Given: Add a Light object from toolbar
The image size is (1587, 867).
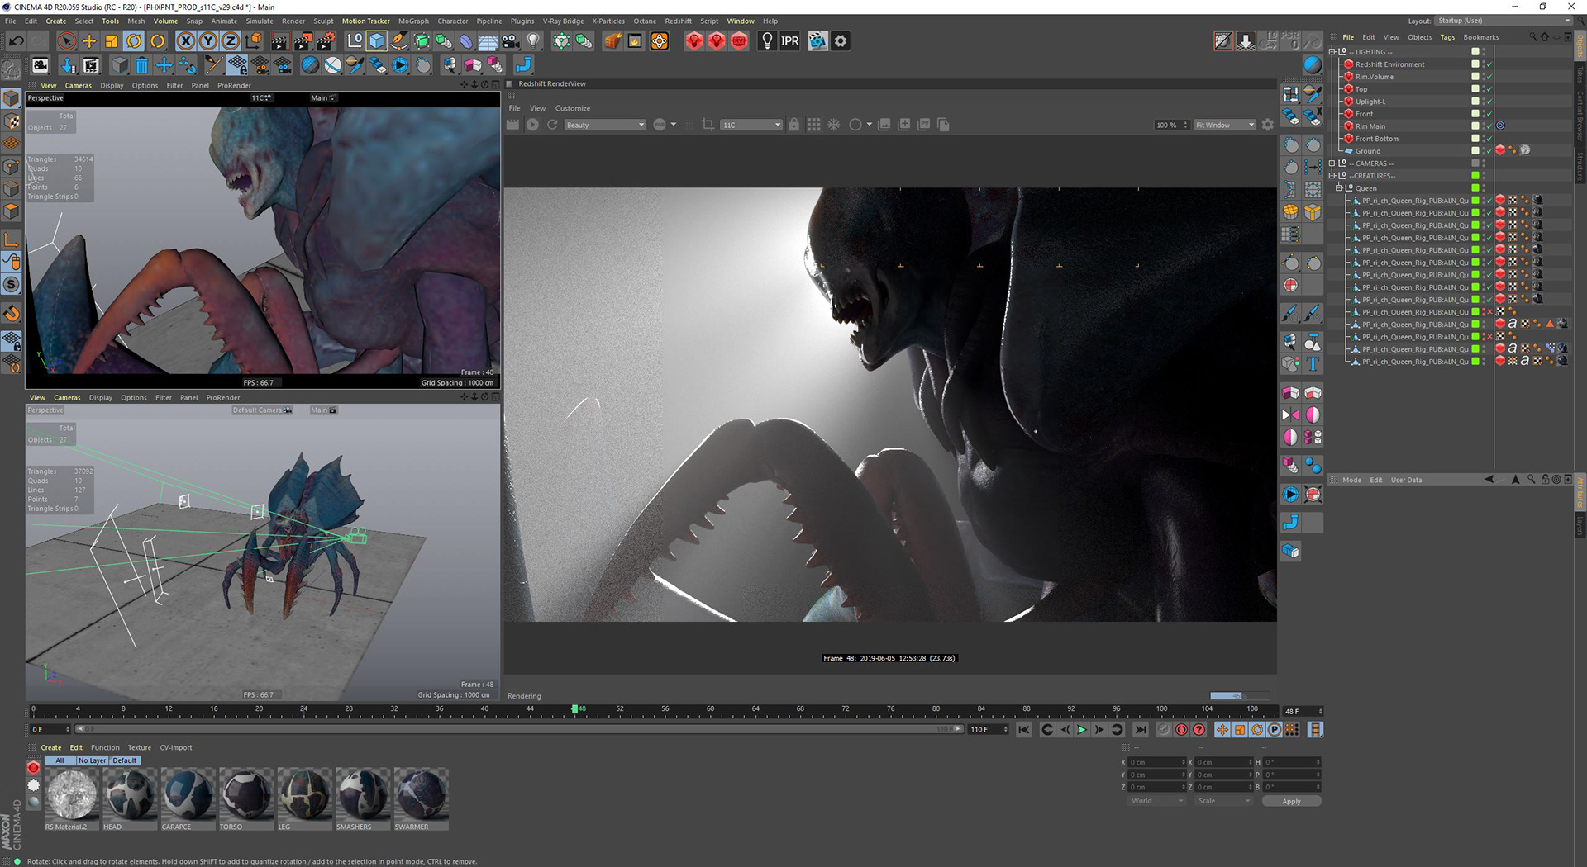Looking at the screenshot, I should (x=533, y=41).
